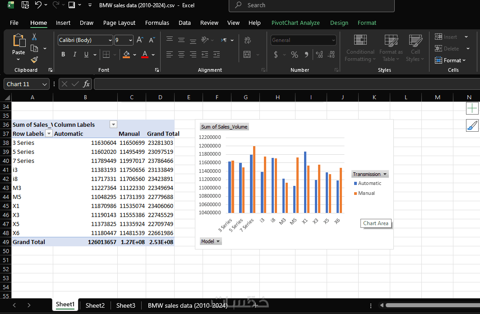Click the Insert Function fx button
The width and height of the screenshot is (480, 314).
(86, 84)
